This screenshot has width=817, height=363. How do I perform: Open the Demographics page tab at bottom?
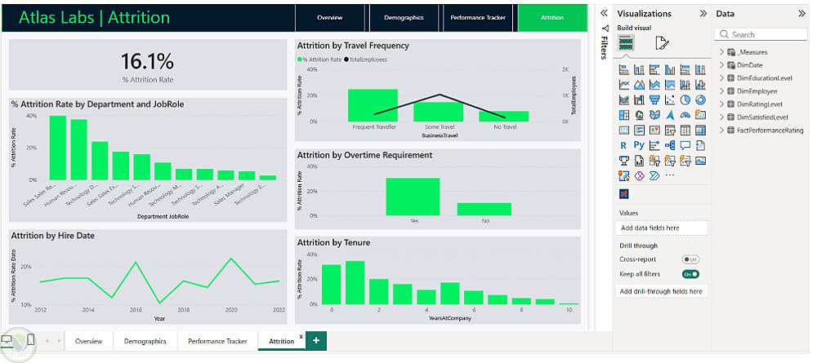[x=145, y=341]
